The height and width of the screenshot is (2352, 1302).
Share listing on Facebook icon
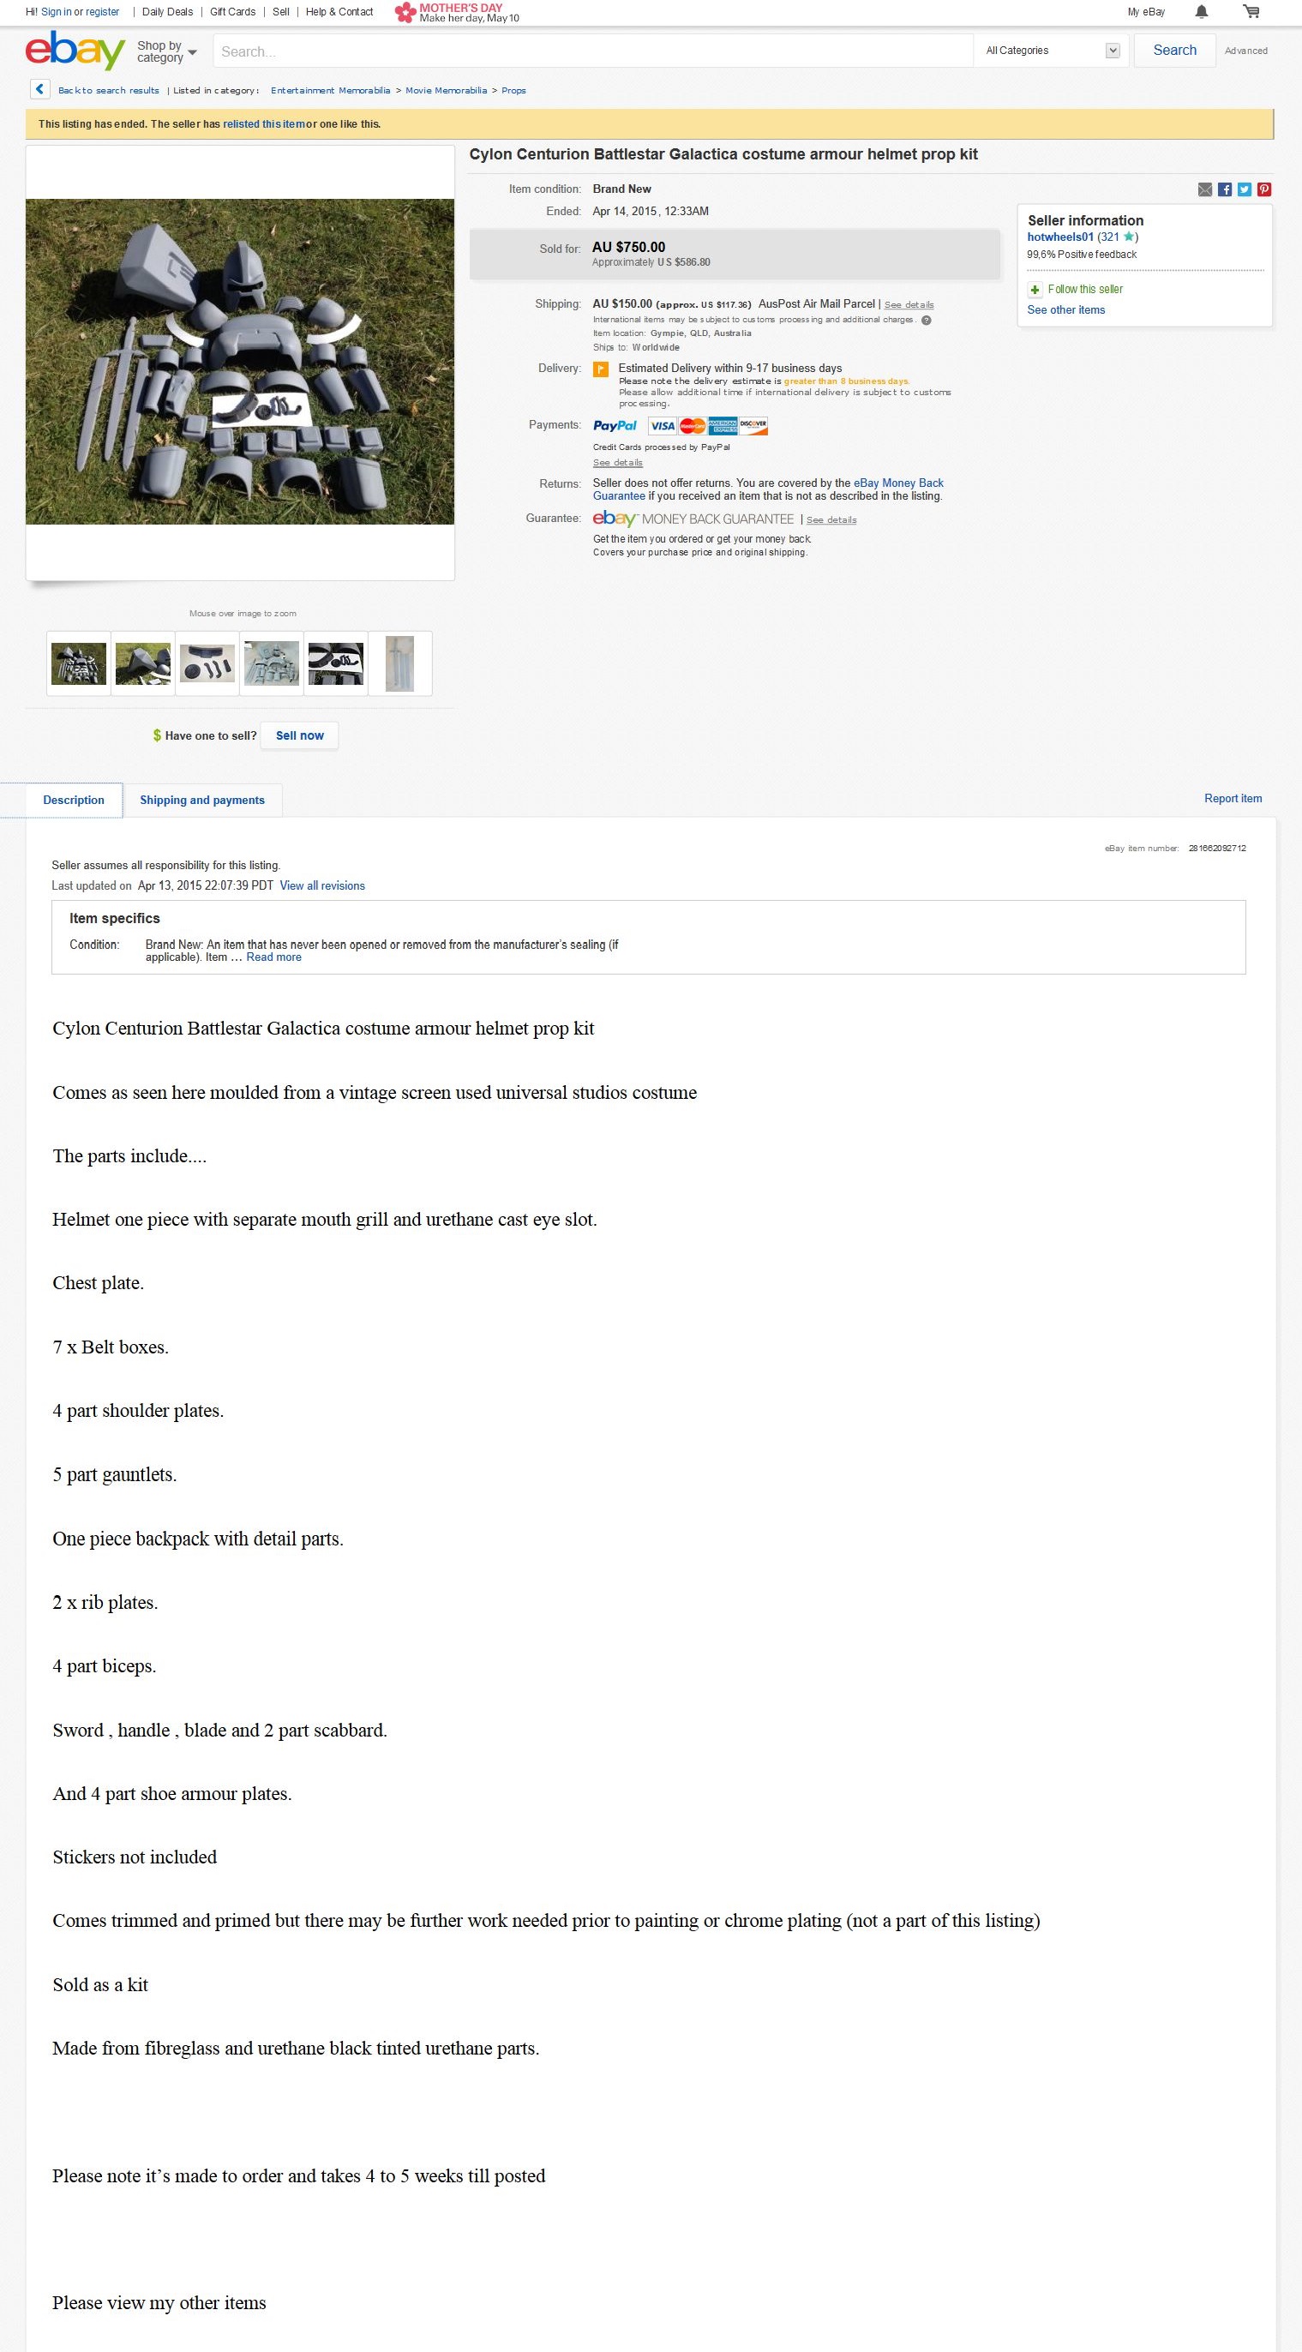point(1226,189)
